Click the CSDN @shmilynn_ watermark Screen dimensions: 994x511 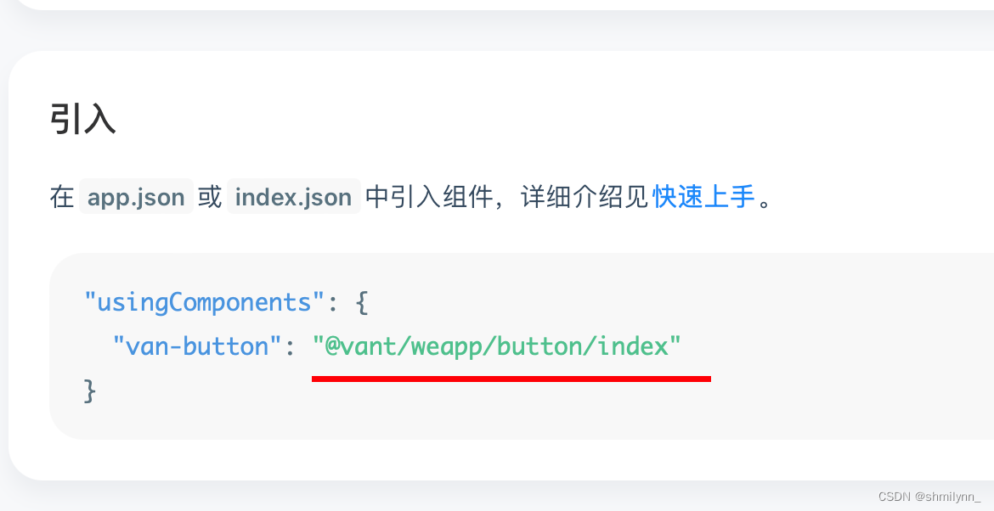point(929,497)
